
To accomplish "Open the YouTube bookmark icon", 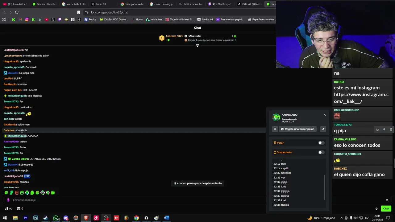I will click(46, 19).
